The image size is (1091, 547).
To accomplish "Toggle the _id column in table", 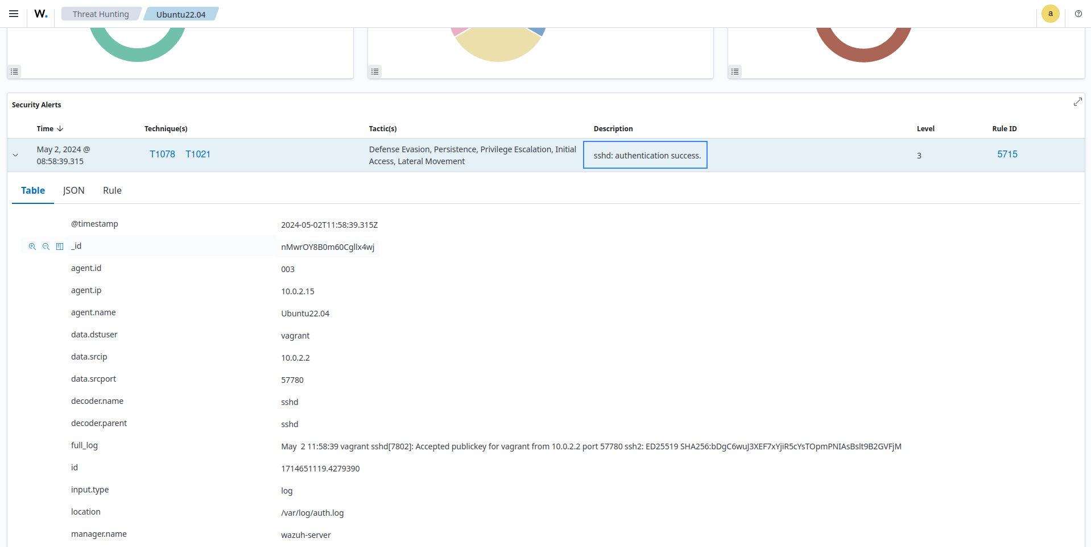I will click(x=60, y=247).
